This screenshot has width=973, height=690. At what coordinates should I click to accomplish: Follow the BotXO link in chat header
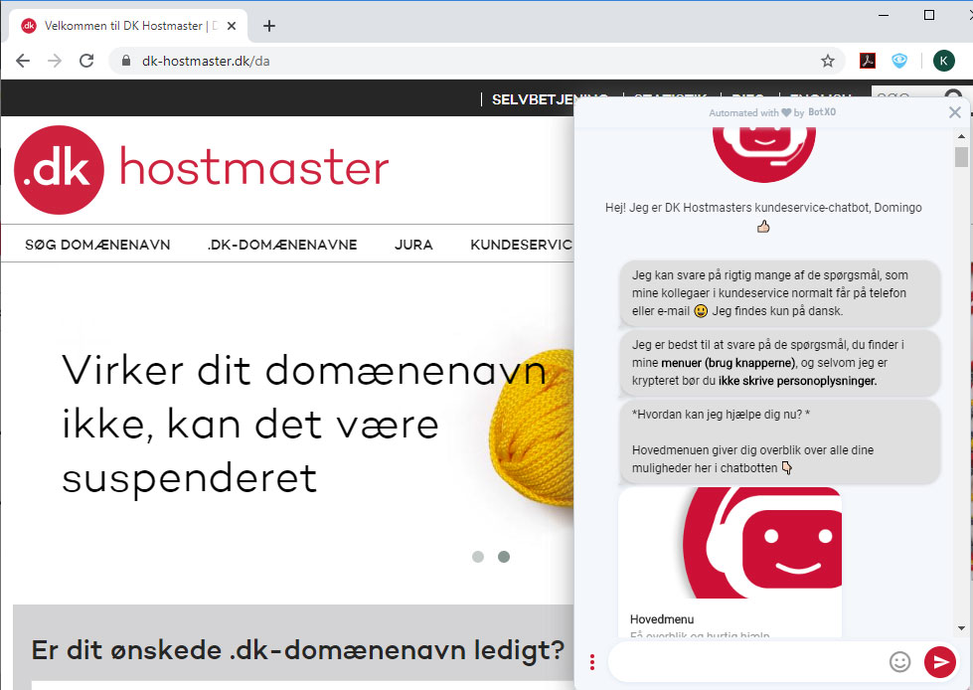tap(822, 112)
